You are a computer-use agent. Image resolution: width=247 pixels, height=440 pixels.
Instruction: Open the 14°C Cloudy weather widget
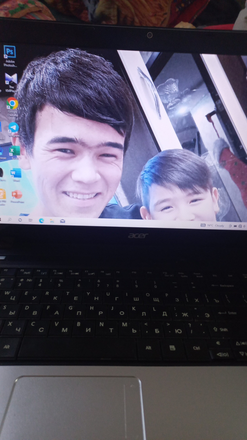coord(212,226)
